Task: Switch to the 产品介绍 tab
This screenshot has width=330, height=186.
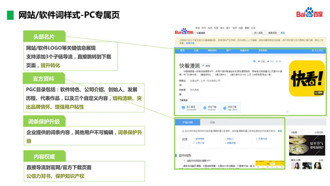Action: [x=188, y=123]
